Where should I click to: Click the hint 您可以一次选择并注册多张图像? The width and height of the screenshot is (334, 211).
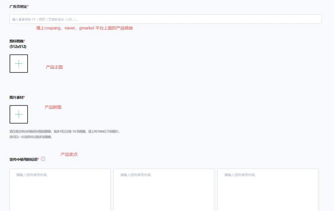[x=31, y=137]
